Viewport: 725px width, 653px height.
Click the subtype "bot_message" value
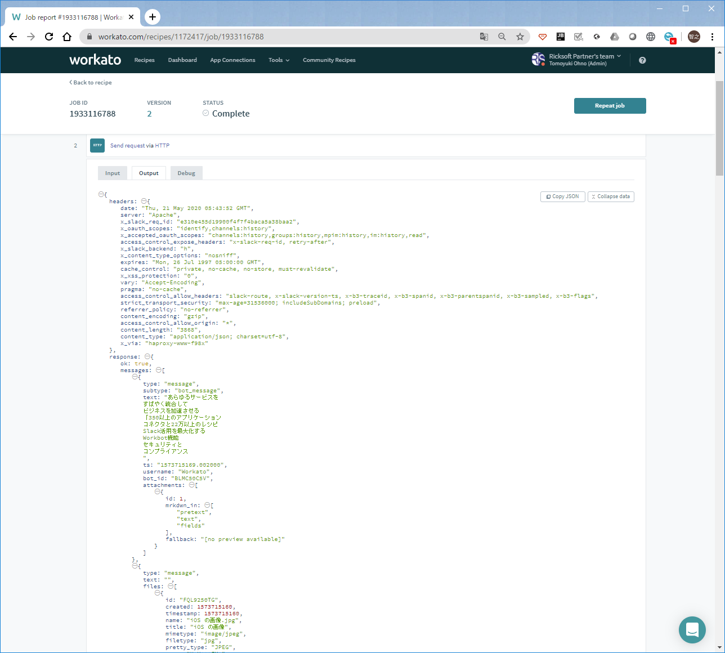point(198,391)
